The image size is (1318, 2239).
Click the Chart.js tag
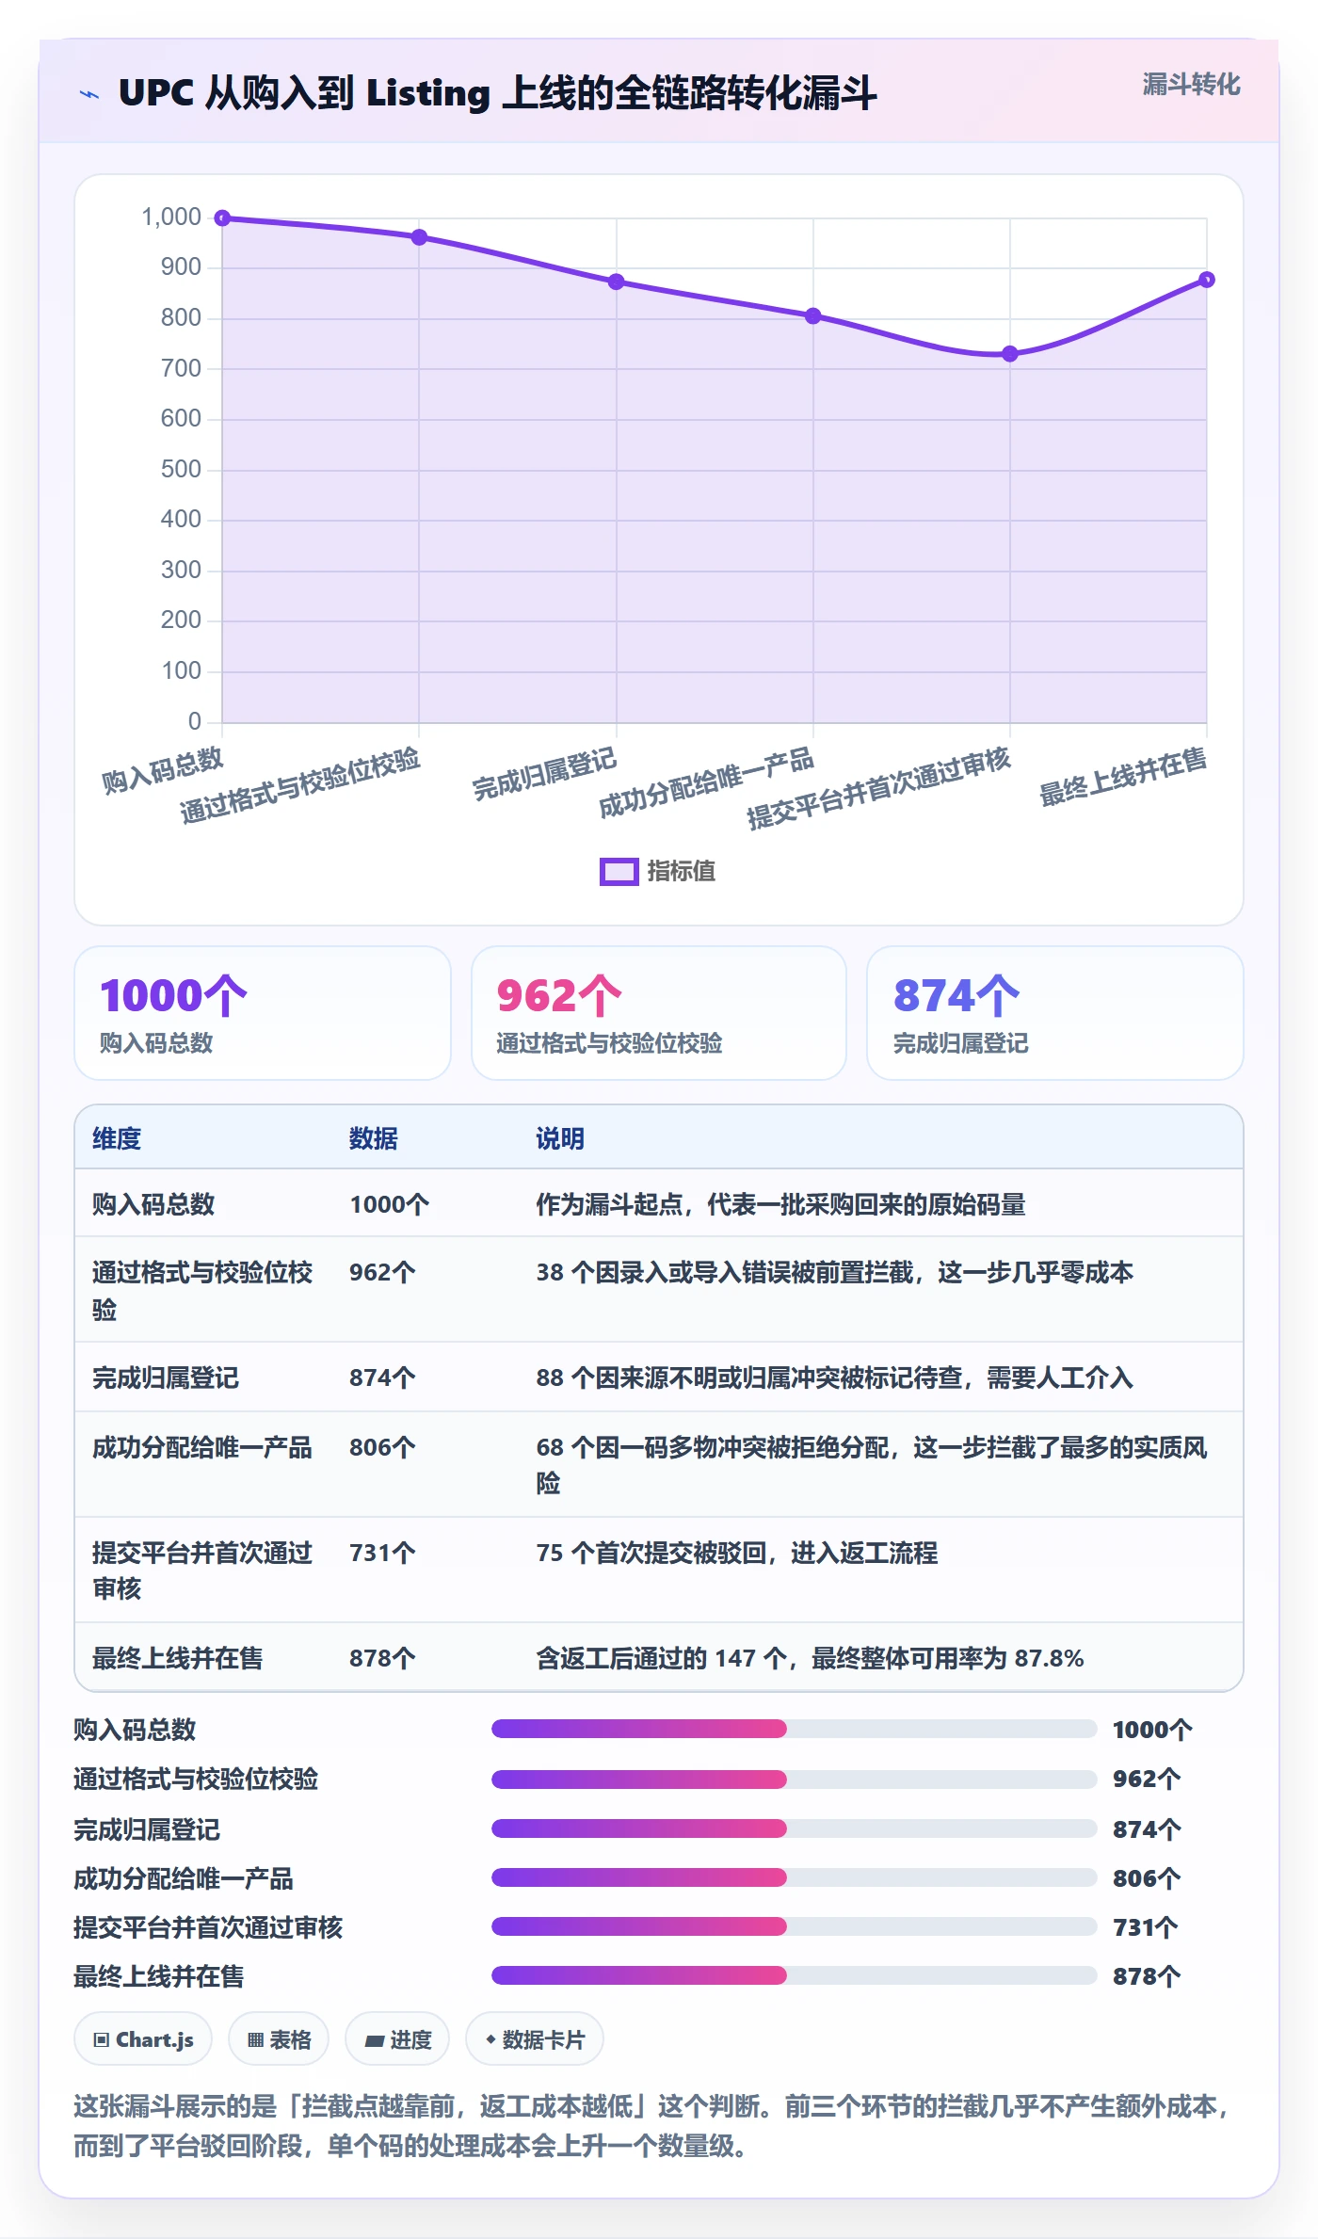click(x=143, y=2039)
